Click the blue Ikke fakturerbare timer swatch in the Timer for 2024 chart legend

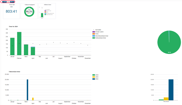pos(94,36)
